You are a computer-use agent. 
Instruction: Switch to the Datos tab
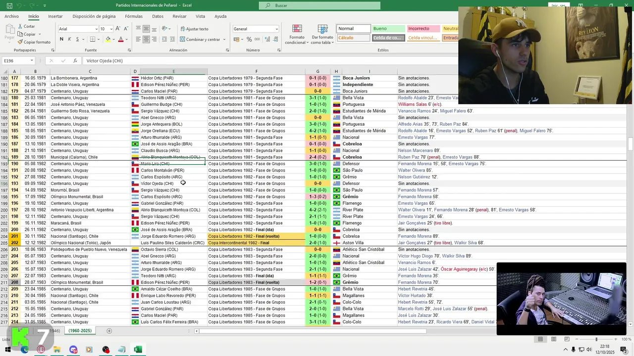pyautogui.click(x=158, y=16)
